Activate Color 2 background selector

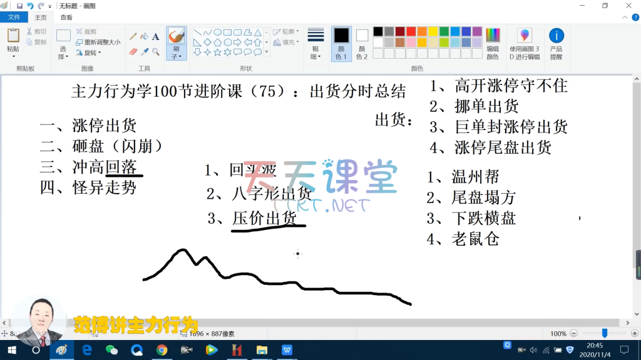point(362,44)
